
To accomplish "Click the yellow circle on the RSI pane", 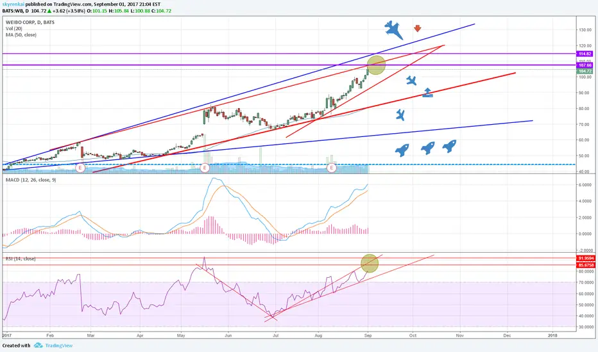I will tap(370, 263).
